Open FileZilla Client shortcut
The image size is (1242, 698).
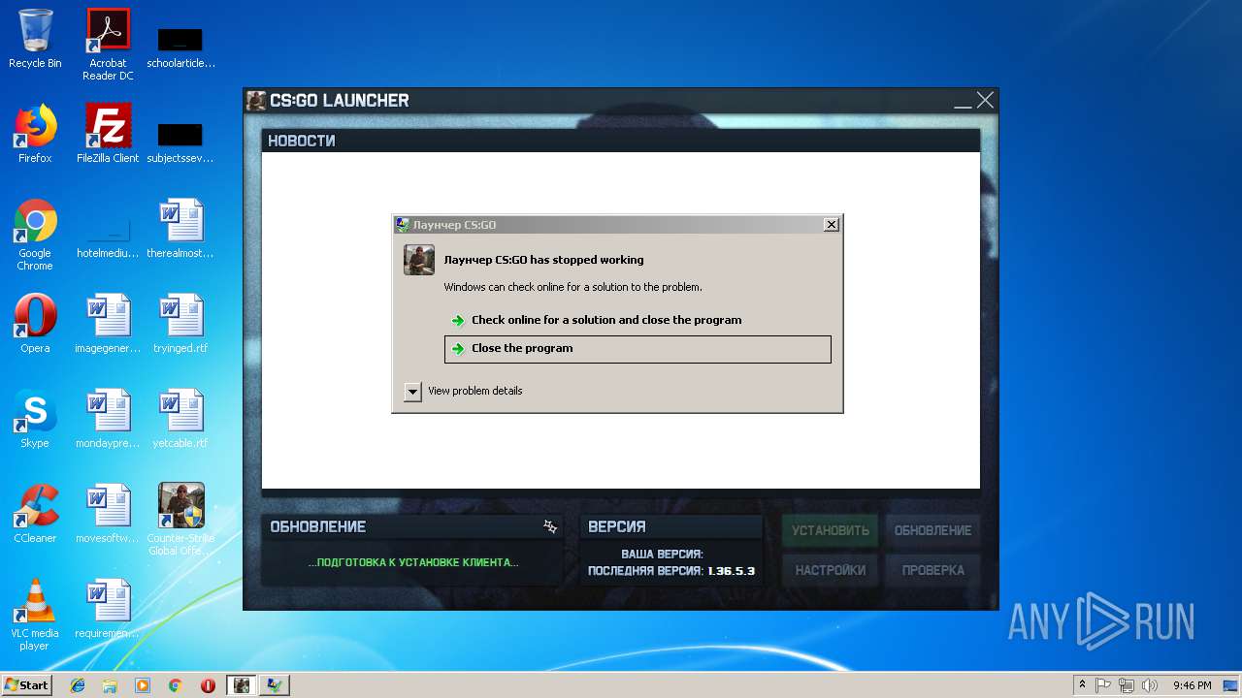[x=108, y=134]
